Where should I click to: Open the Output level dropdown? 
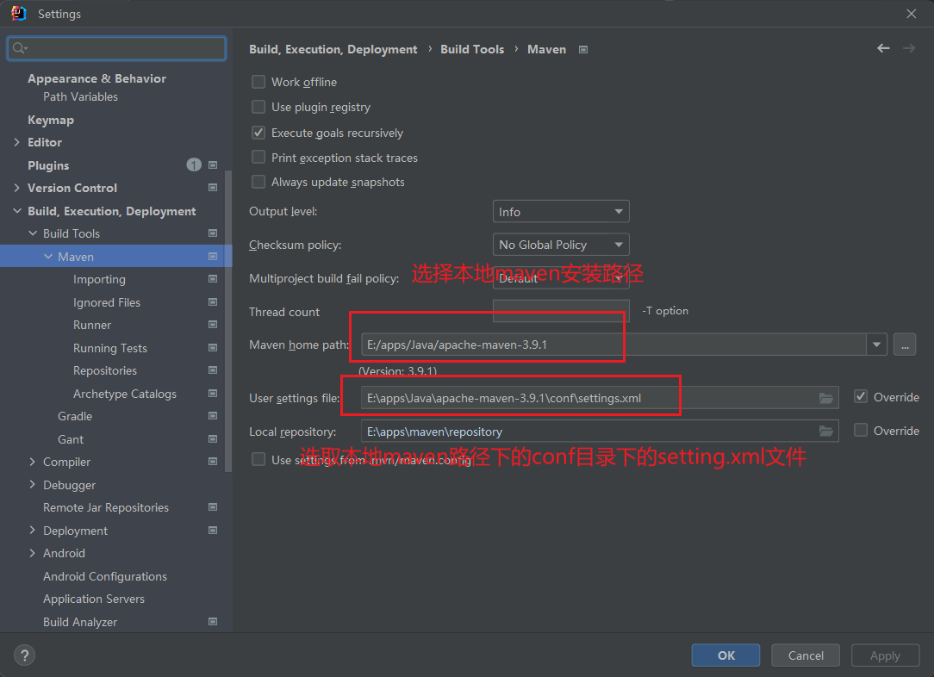[x=561, y=211]
